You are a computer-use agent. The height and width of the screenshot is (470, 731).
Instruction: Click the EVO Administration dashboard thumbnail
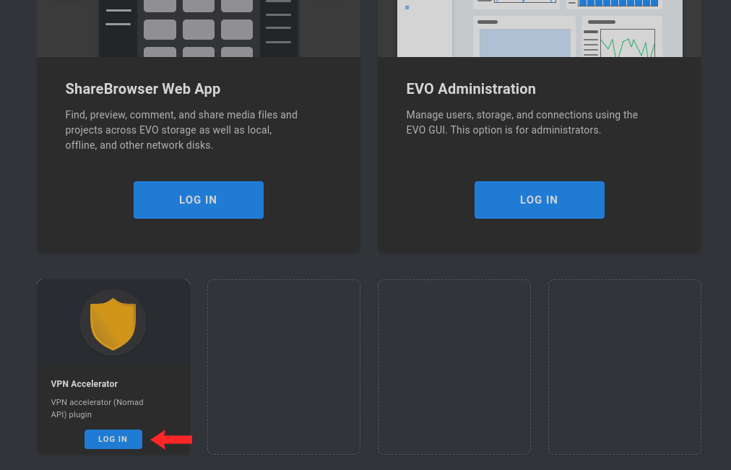click(x=540, y=28)
